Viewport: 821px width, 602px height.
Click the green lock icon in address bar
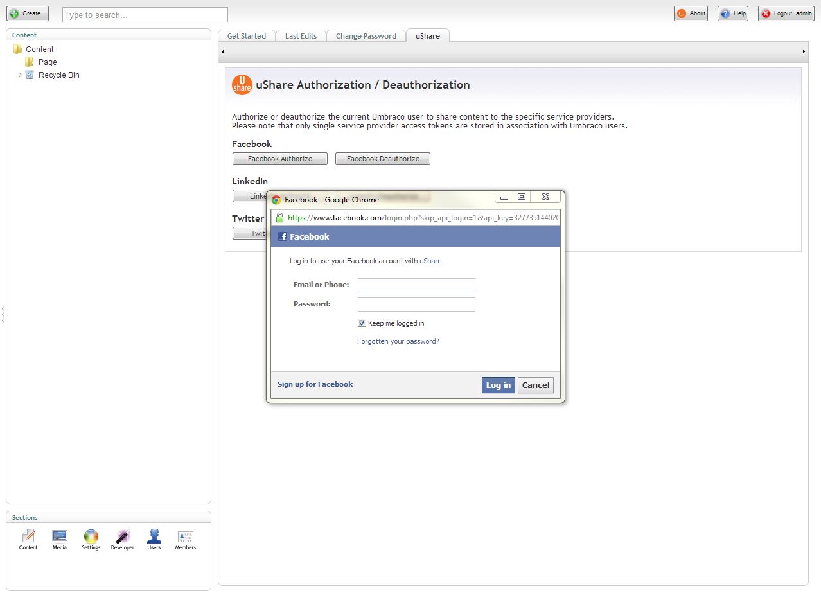click(x=279, y=218)
